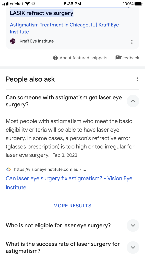Click the About featured snippets question mark icon
Screen dimensions: 145x258
click(55, 58)
